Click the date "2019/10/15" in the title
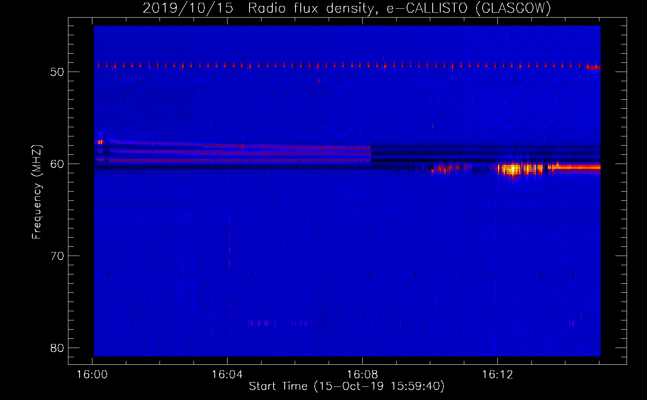 [188, 8]
